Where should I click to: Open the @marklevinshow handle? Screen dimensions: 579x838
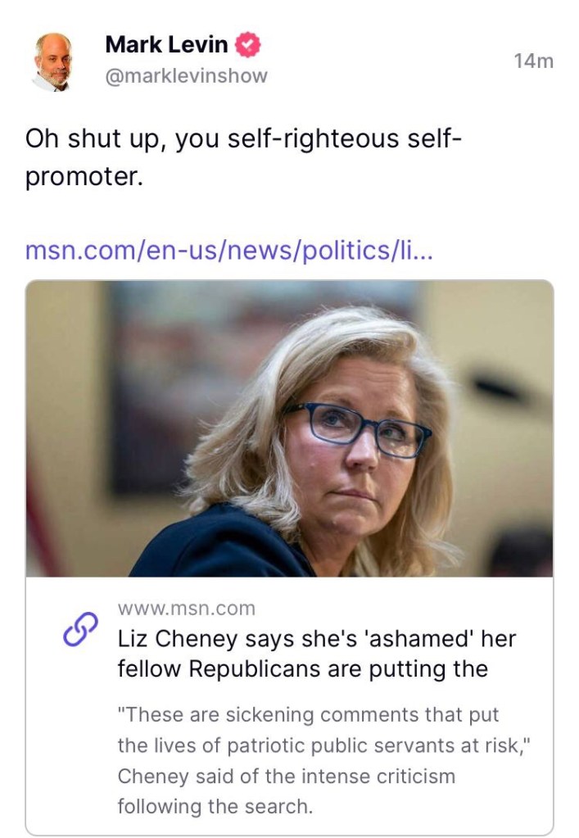(x=186, y=76)
